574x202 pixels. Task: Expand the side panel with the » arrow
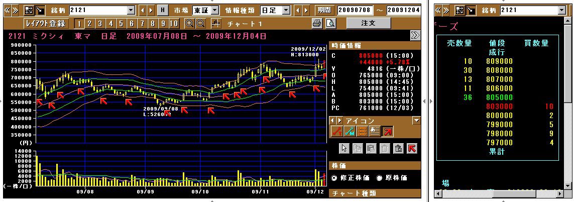[x=415, y=35]
